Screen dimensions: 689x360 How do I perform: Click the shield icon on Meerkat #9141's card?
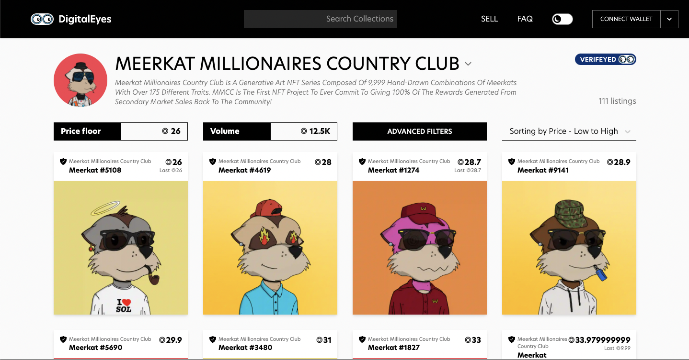coord(512,161)
